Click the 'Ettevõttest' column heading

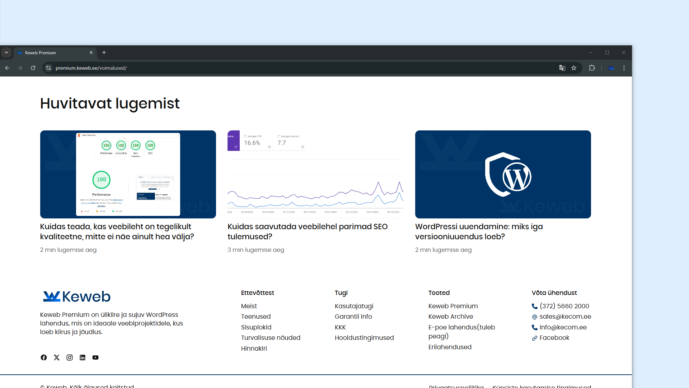coord(258,293)
